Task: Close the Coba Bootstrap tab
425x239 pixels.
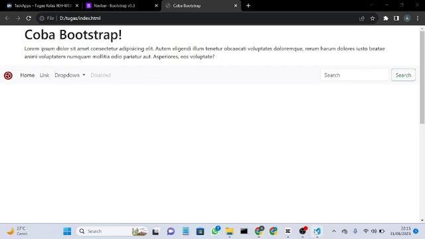Action: pos(236,5)
